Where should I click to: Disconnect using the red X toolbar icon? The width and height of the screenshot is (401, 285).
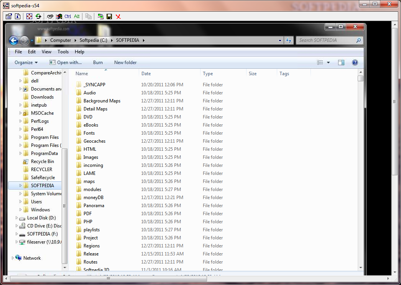(x=118, y=16)
